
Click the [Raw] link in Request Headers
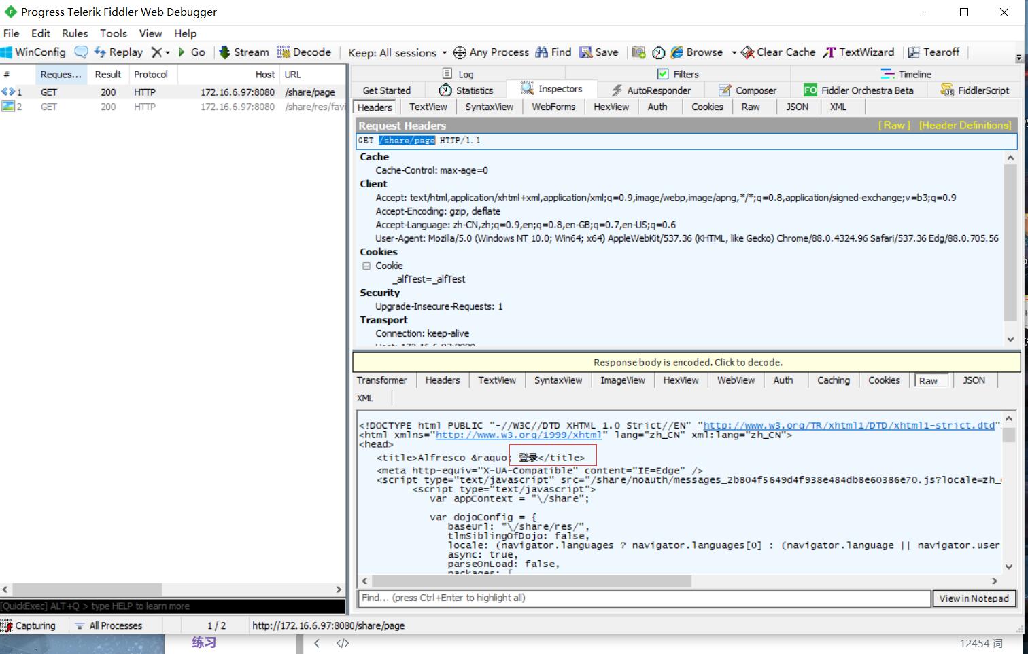pyautogui.click(x=894, y=126)
